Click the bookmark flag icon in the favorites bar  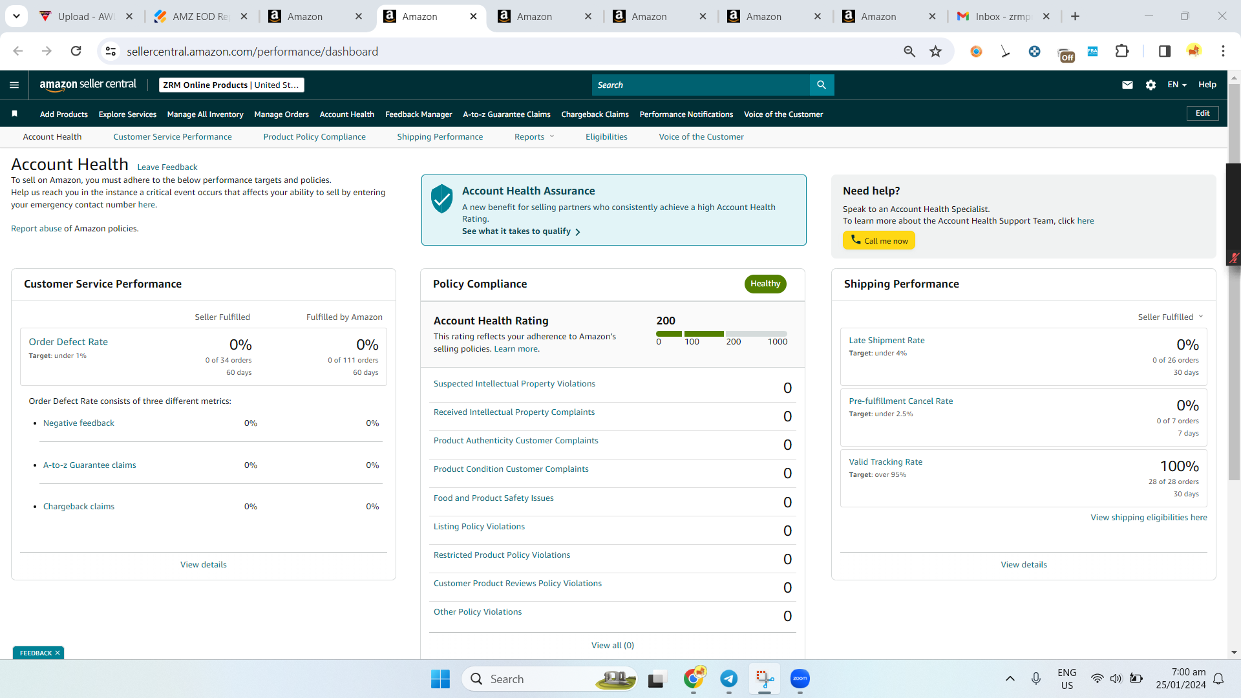pyautogui.click(x=14, y=114)
